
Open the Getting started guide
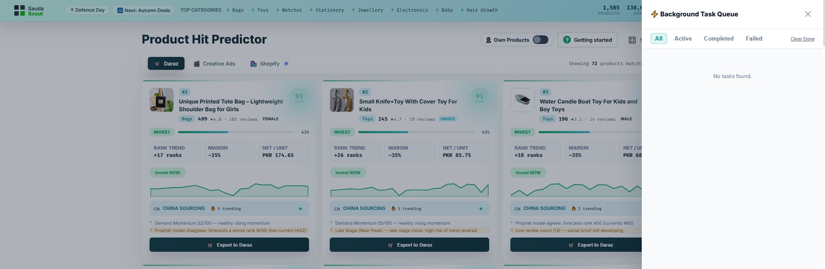click(x=587, y=40)
